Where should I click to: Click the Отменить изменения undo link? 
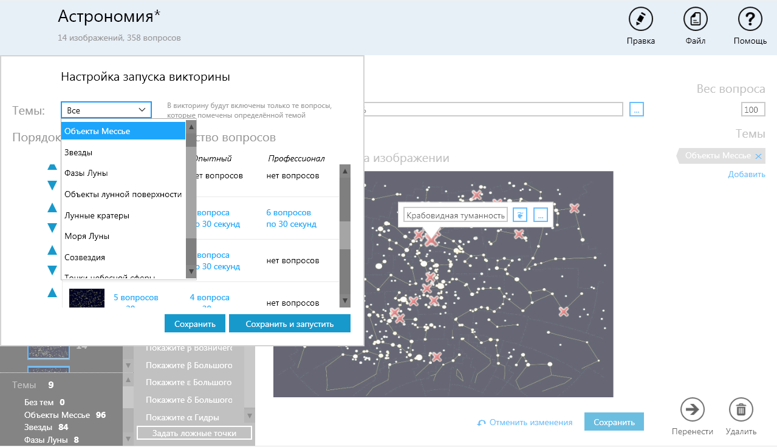pos(525,422)
